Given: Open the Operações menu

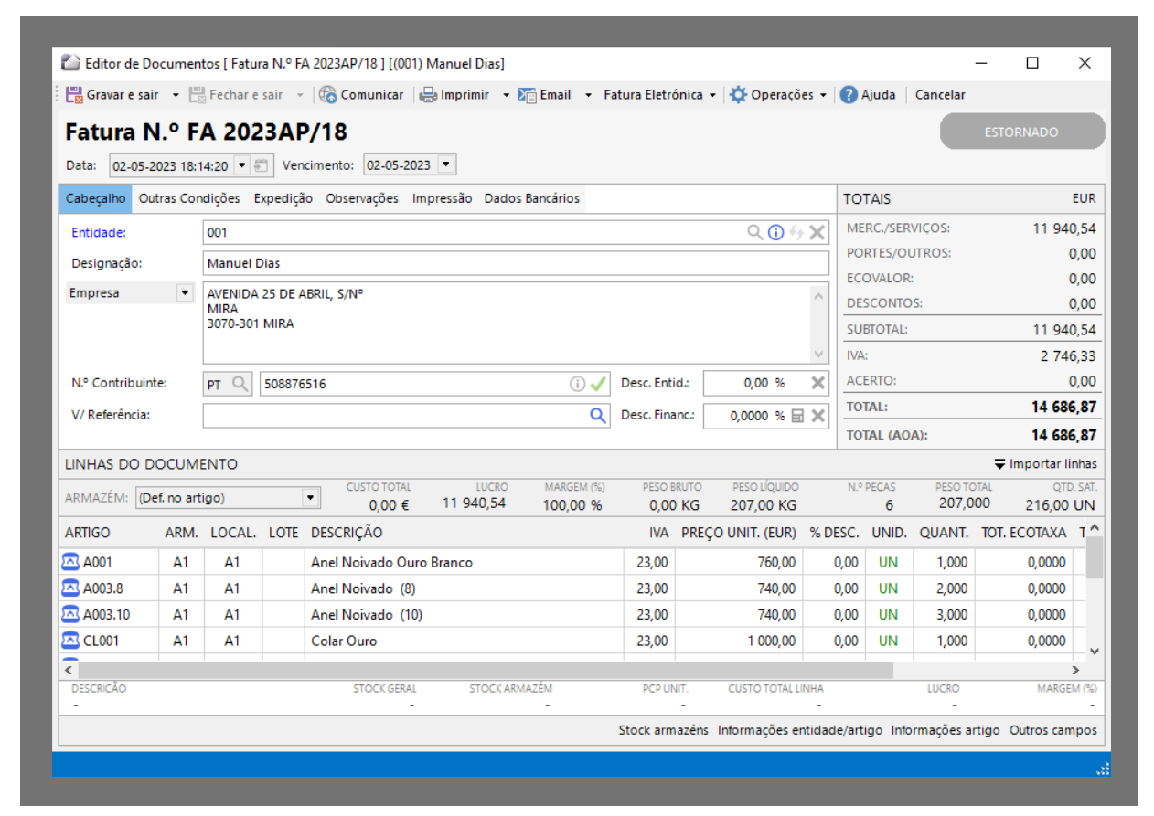Looking at the screenshot, I should (776, 95).
